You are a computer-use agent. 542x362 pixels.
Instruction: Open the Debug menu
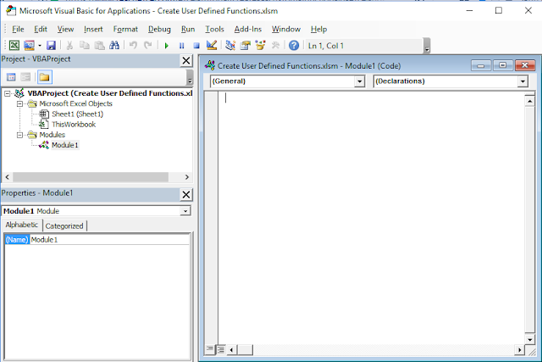click(159, 29)
